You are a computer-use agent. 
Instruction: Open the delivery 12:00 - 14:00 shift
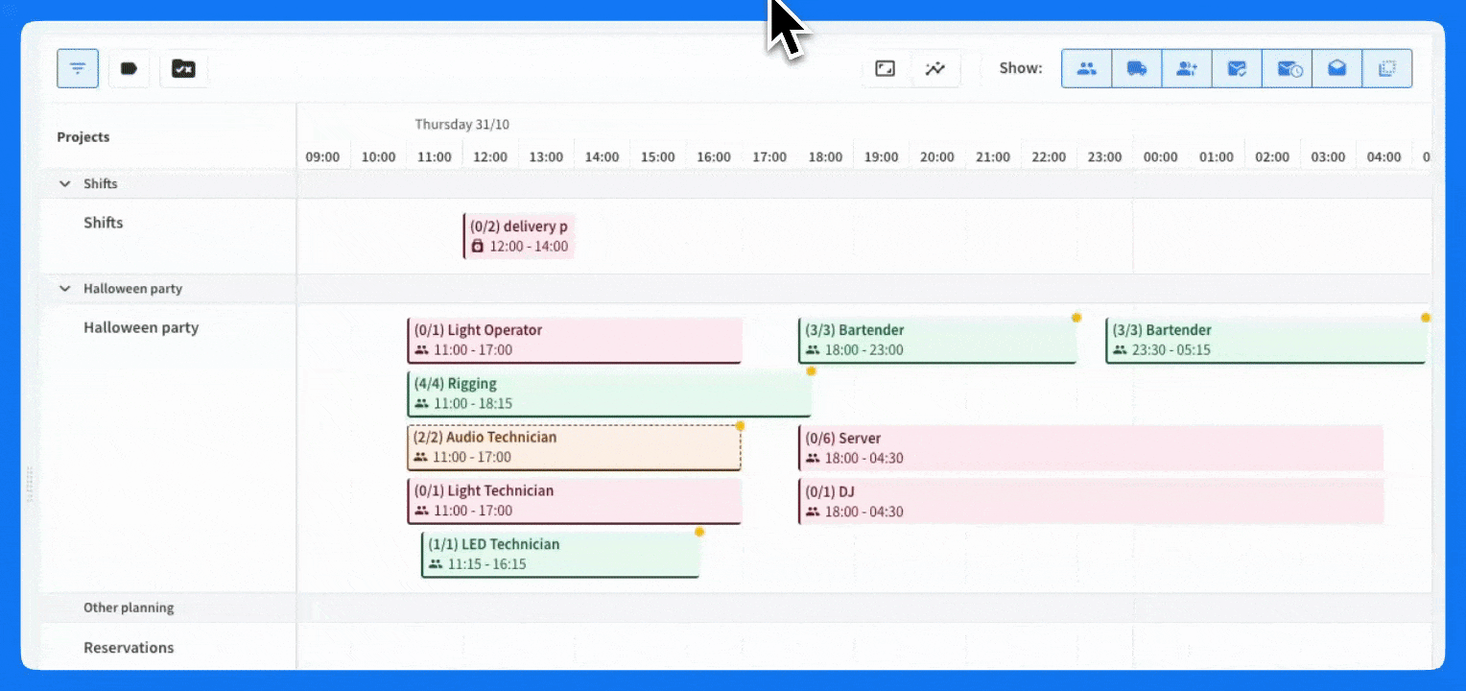click(519, 236)
